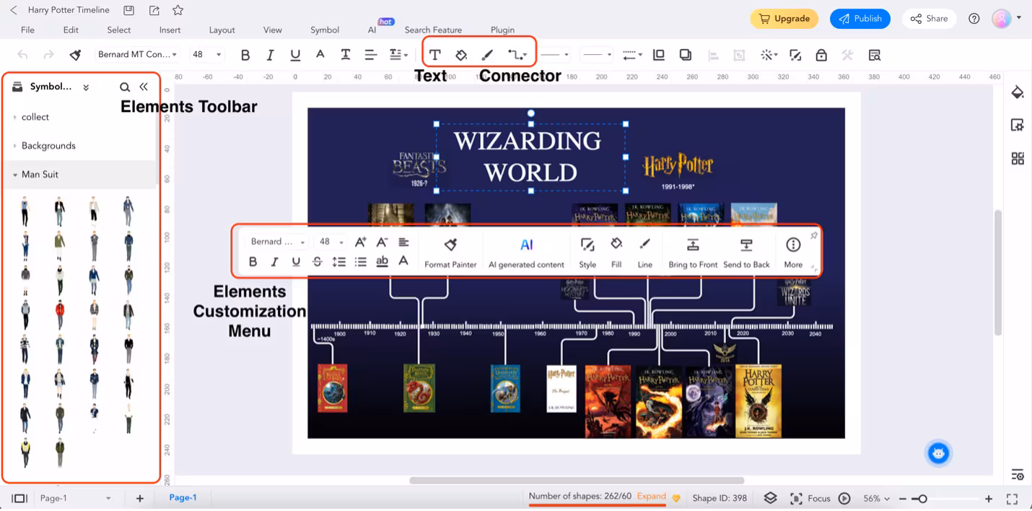The width and height of the screenshot is (1032, 511).
Task: Click the Expand link in status bar
Action: (651, 496)
